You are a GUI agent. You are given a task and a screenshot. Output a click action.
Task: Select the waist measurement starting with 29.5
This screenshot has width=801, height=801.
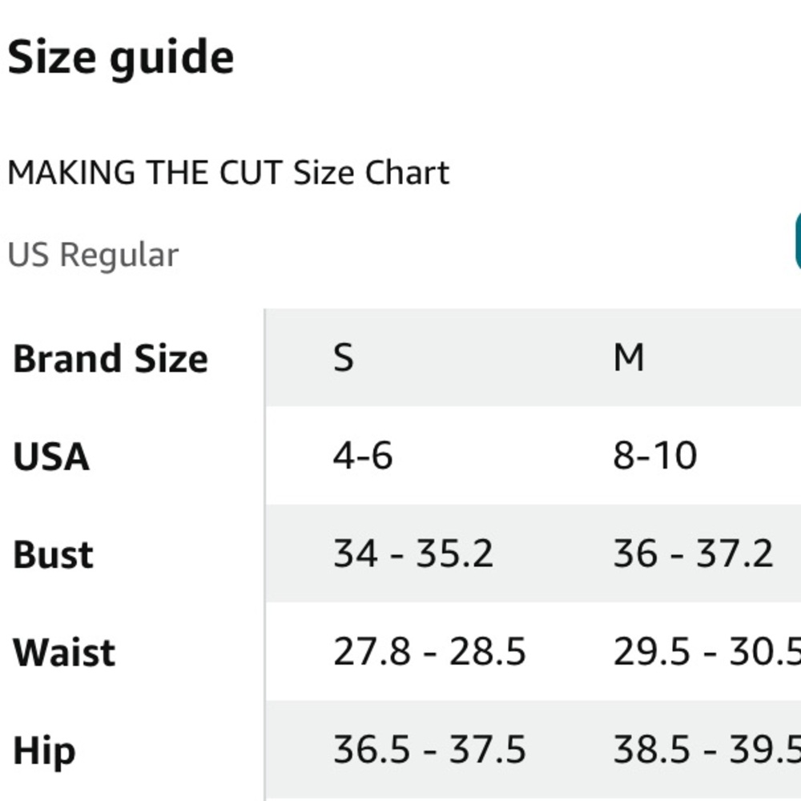[706, 653]
